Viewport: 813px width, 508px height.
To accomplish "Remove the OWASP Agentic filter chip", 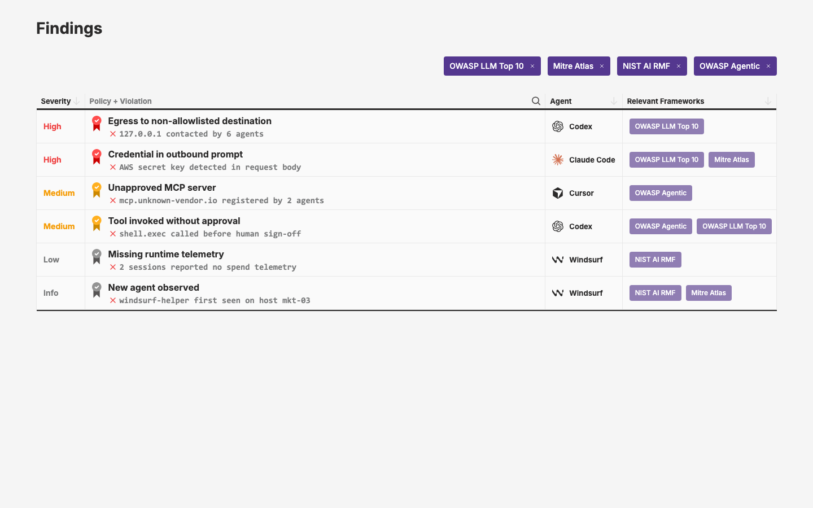I will coord(768,66).
